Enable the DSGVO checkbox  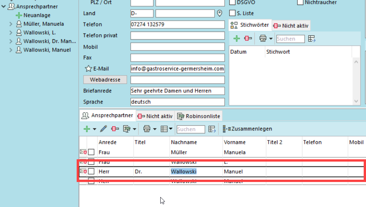click(232, 2)
